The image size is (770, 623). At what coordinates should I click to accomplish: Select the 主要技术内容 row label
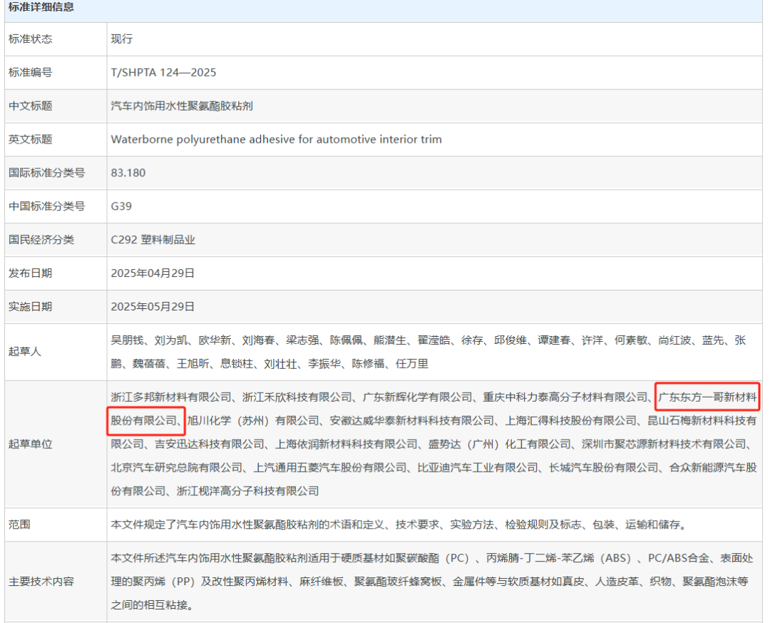pyautogui.click(x=41, y=582)
